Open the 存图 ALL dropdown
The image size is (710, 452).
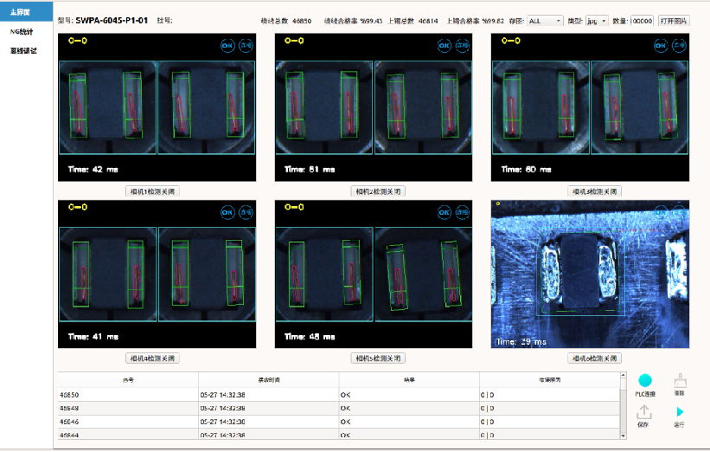pos(545,20)
